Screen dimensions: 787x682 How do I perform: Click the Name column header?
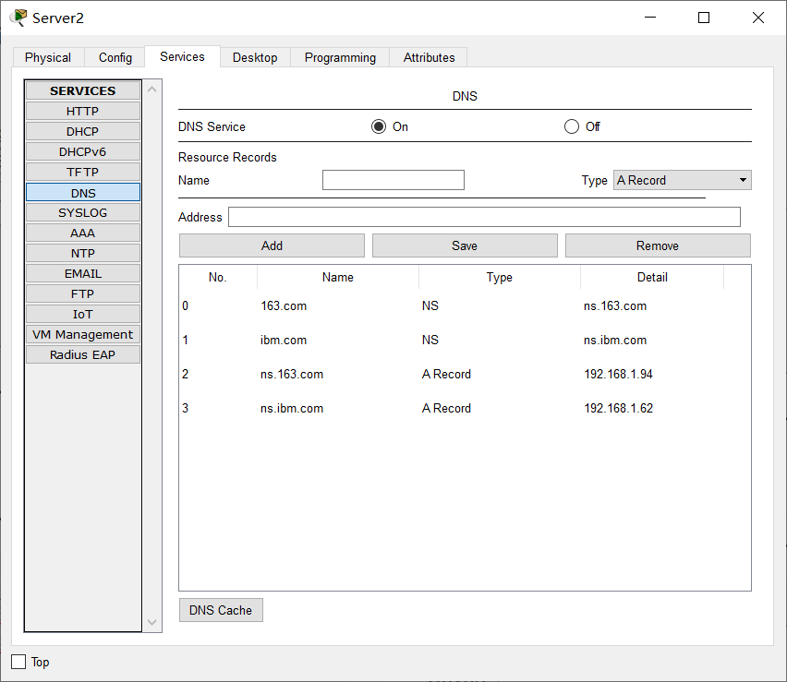tap(338, 277)
